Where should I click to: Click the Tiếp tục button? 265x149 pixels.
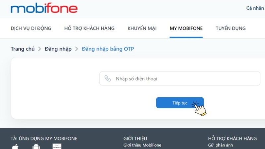pyautogui.click(x=180, y=103)
